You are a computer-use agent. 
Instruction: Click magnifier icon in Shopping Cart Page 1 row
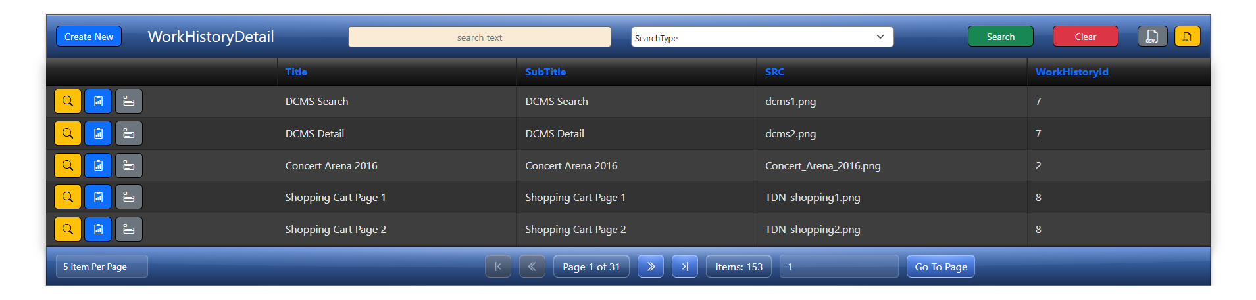[x=68, y=197]
